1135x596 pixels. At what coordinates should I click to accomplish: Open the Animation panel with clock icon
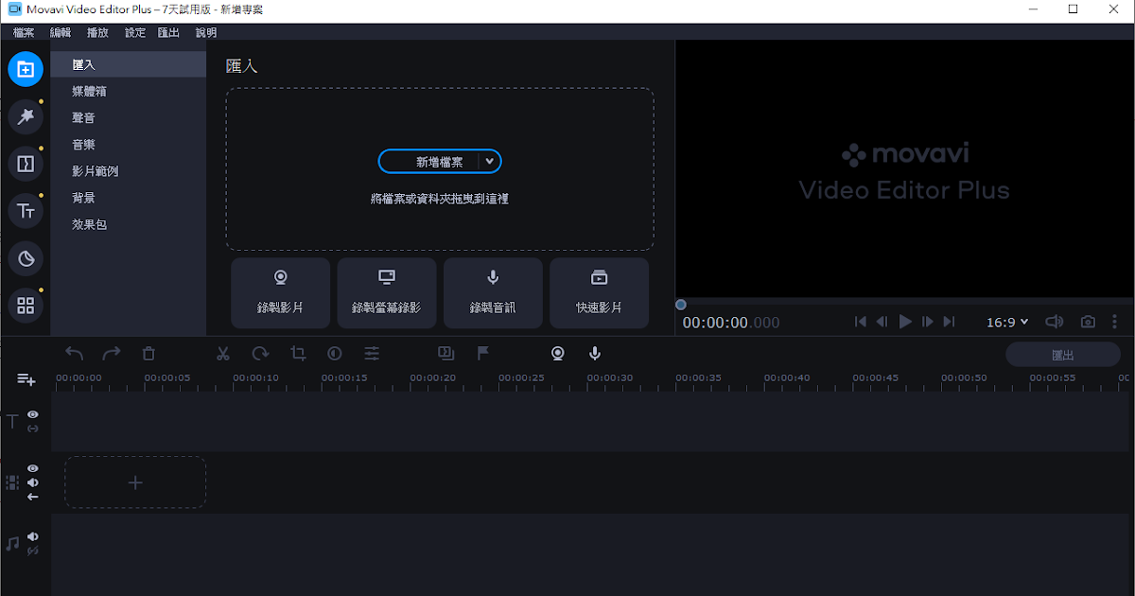pos(26,257)
